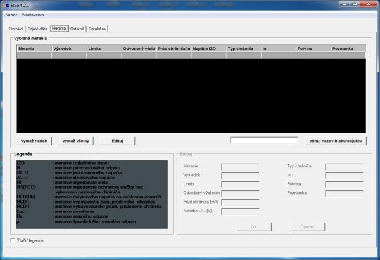
Task: Click legend line 'meranie impedancie siete'
Action: click(x=82, y=182)
